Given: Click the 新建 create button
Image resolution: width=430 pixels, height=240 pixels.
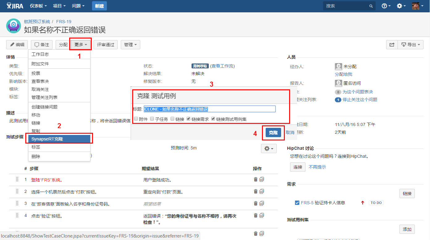Looking at the screenshot, I should click(99, 6).
